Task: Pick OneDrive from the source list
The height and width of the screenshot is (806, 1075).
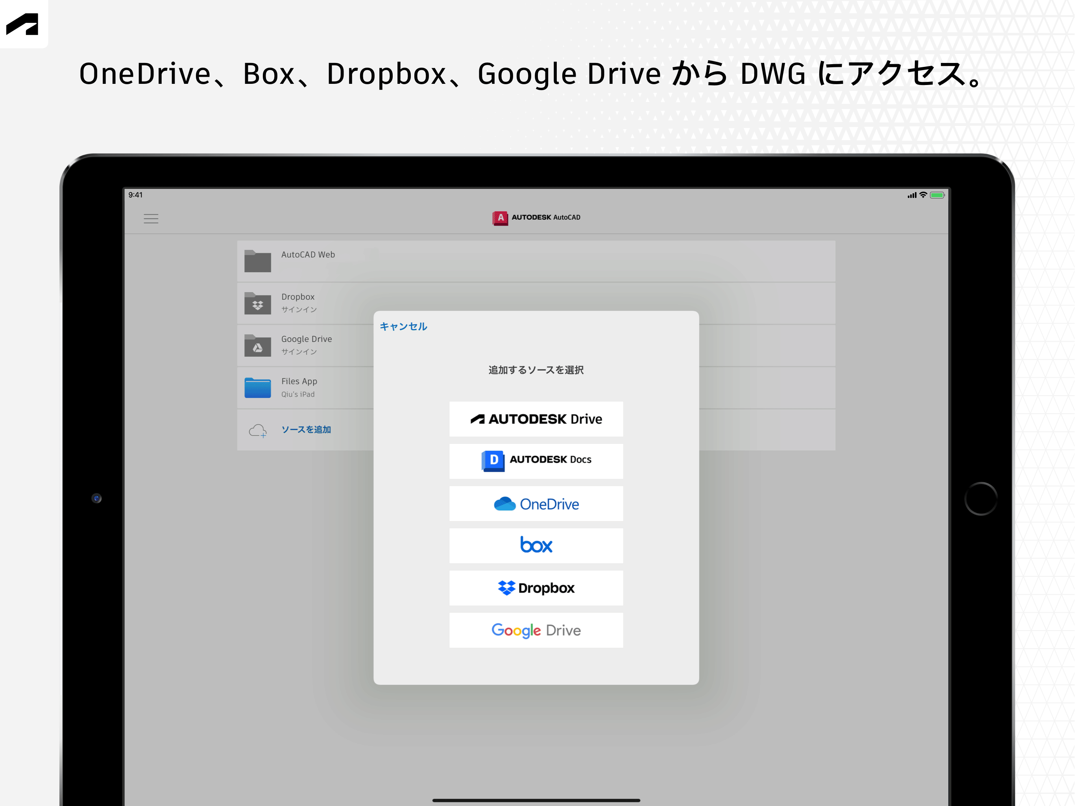Action: 536,504
